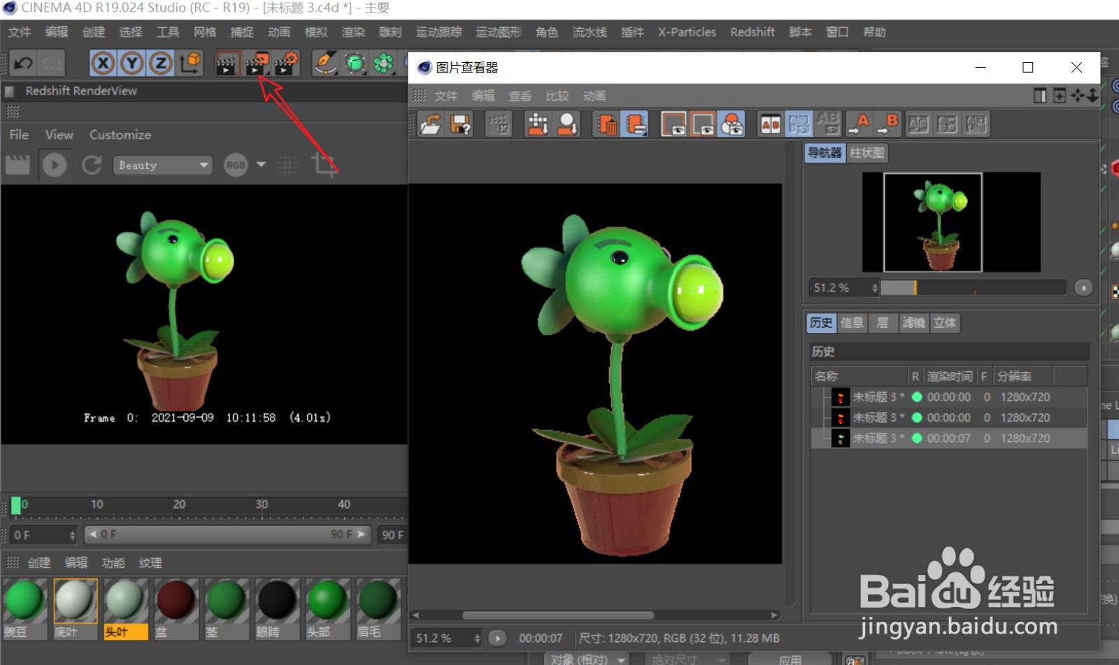The image size is (1119, 665).
Task: Click the Clear History trash icon
Action: tap(606, 124)
